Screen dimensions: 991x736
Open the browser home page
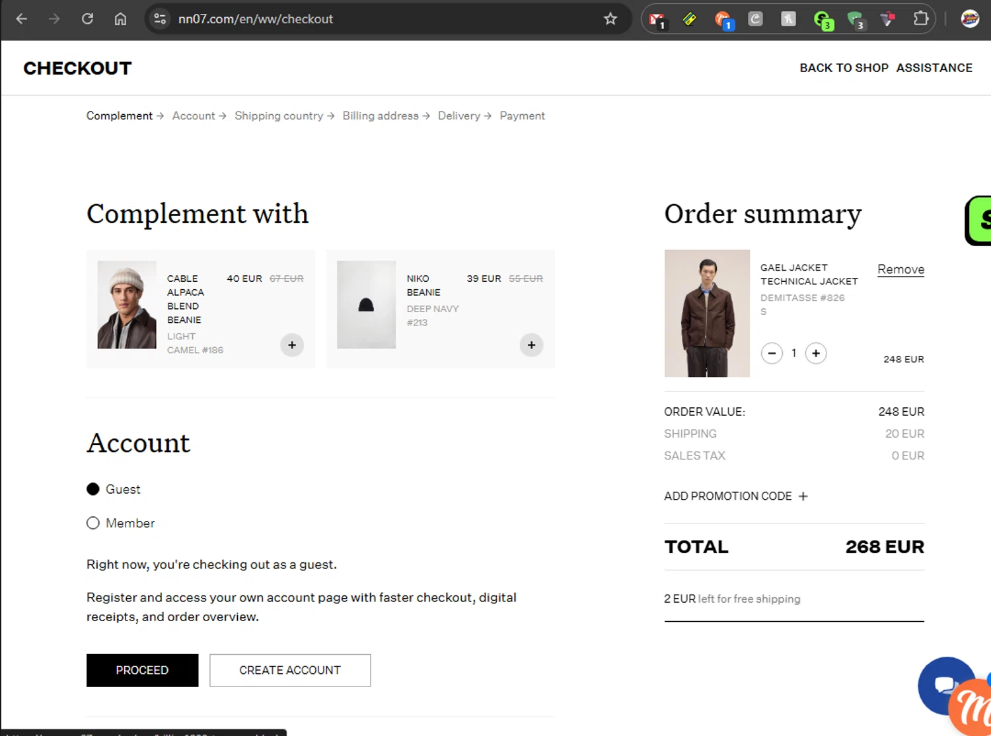tap(120, 19)
